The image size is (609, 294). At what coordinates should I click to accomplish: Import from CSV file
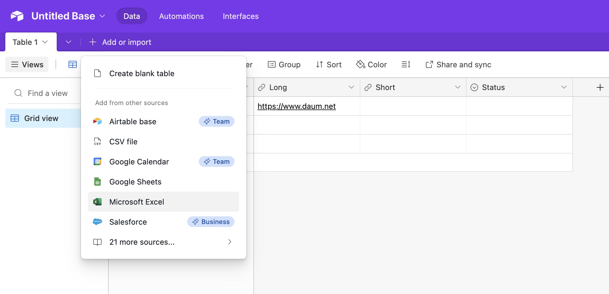[164, 142]
